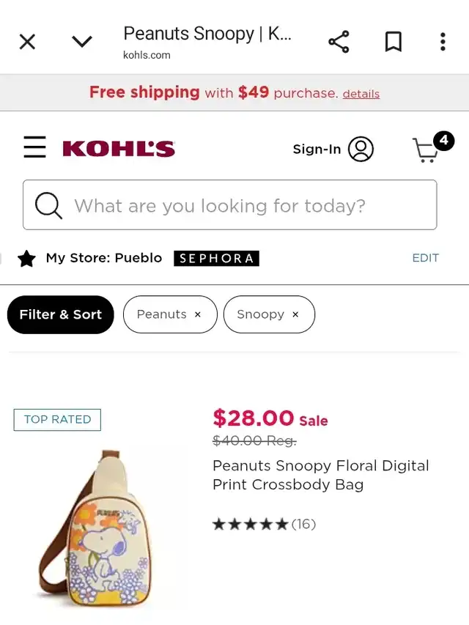Bookmark this page
The image size is (469, 625).
point(394,42)
